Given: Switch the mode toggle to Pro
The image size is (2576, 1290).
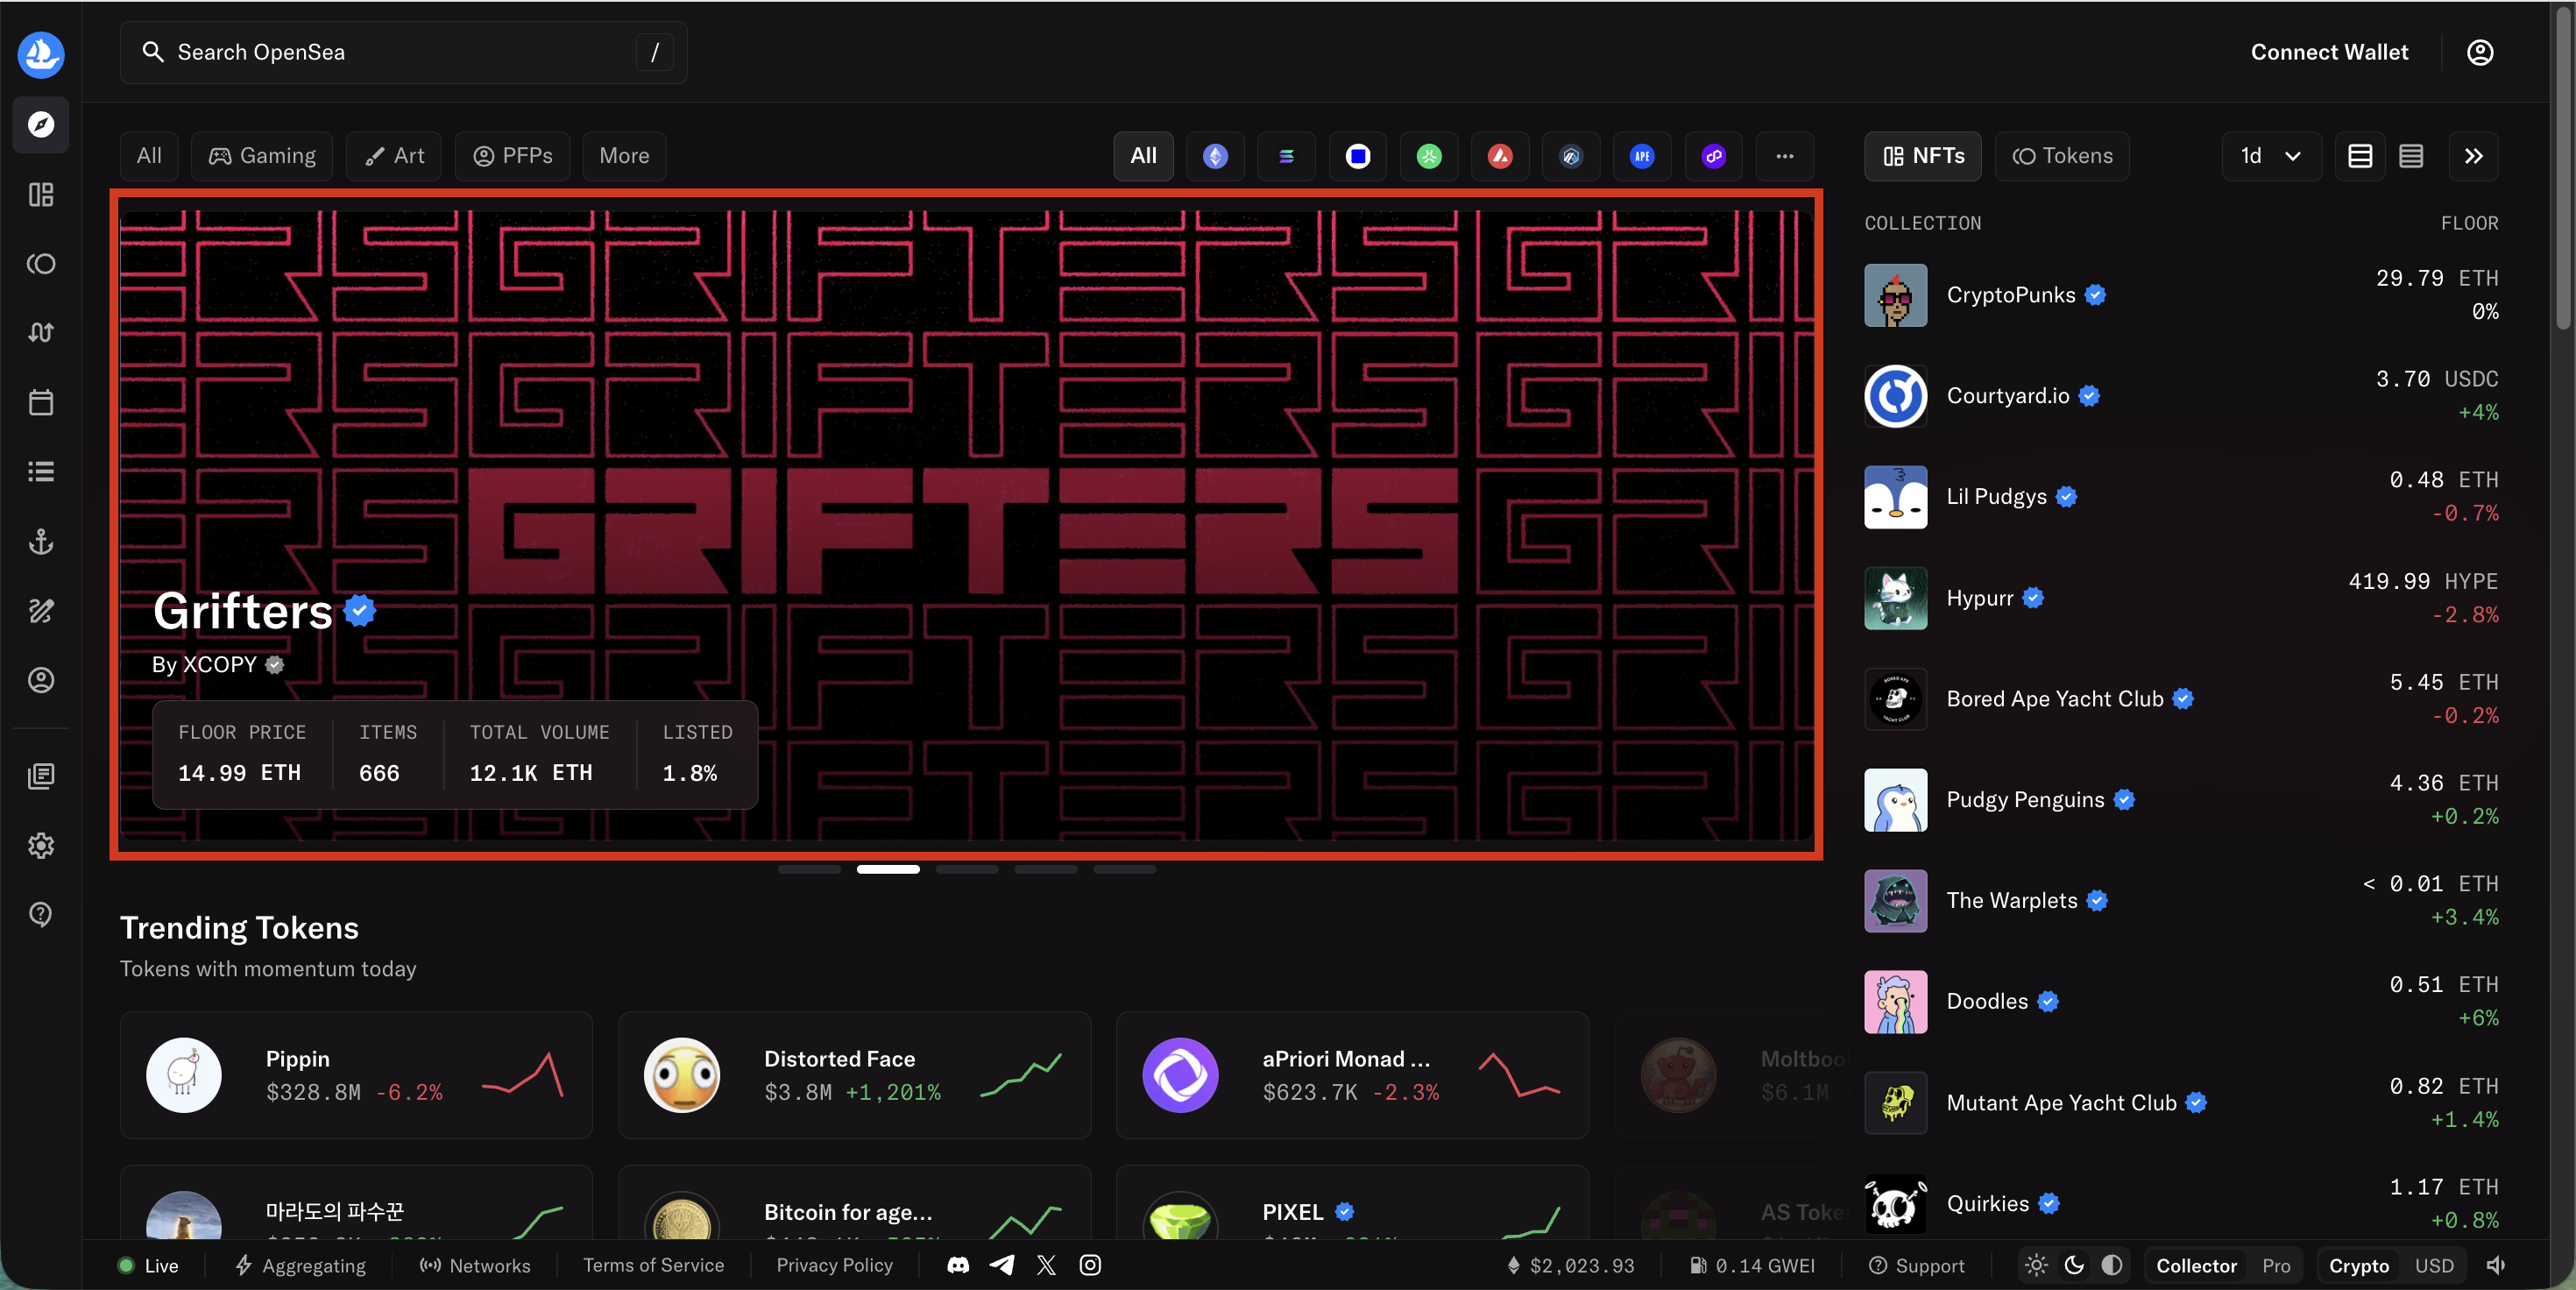Looking at the screenshot, I should click(2275, 1265).
